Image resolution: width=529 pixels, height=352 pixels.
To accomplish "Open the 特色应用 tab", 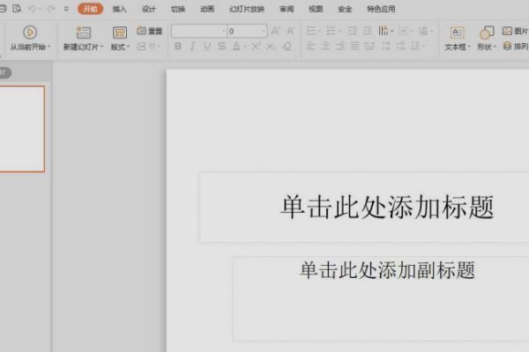I will 381,9.
